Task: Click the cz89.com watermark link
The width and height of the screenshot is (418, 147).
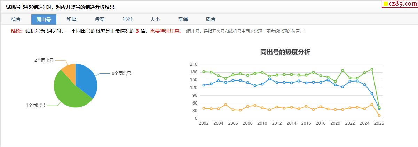Action: click(x=402, y=4)
